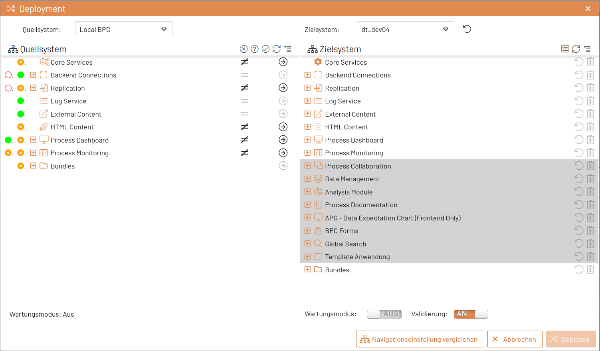Click the circled X icon above Quellsystem tree

point(244,49)
